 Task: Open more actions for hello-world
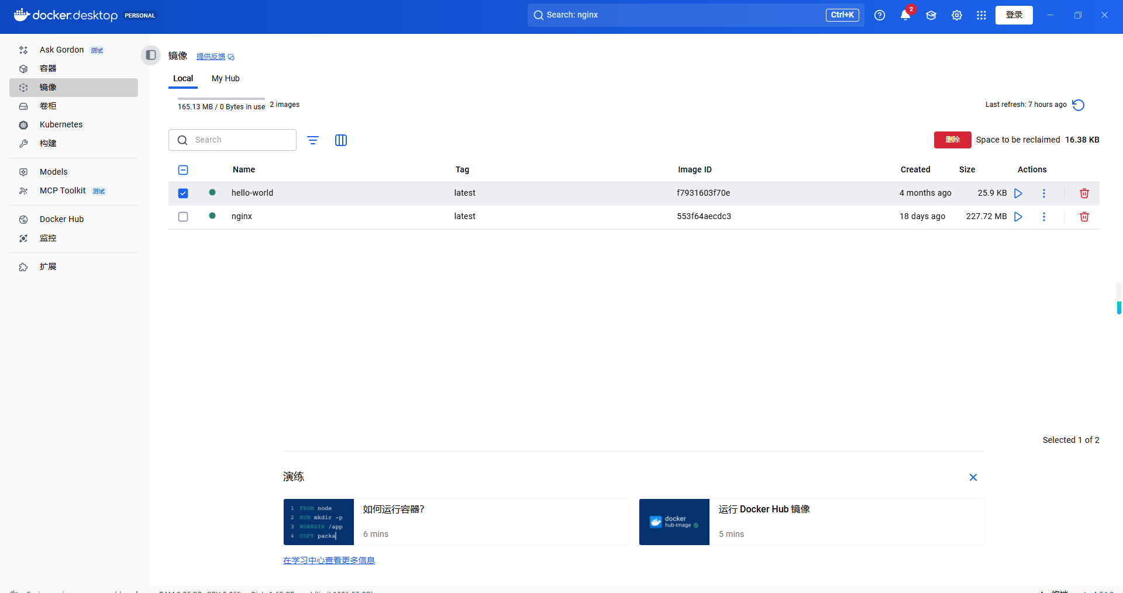[1044, 193]
